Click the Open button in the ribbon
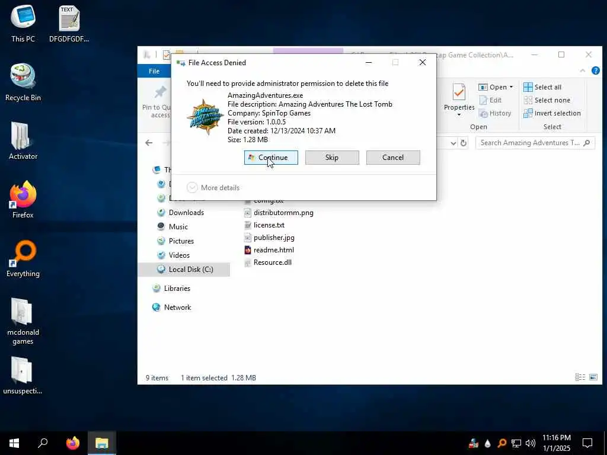 pos(493,87)
